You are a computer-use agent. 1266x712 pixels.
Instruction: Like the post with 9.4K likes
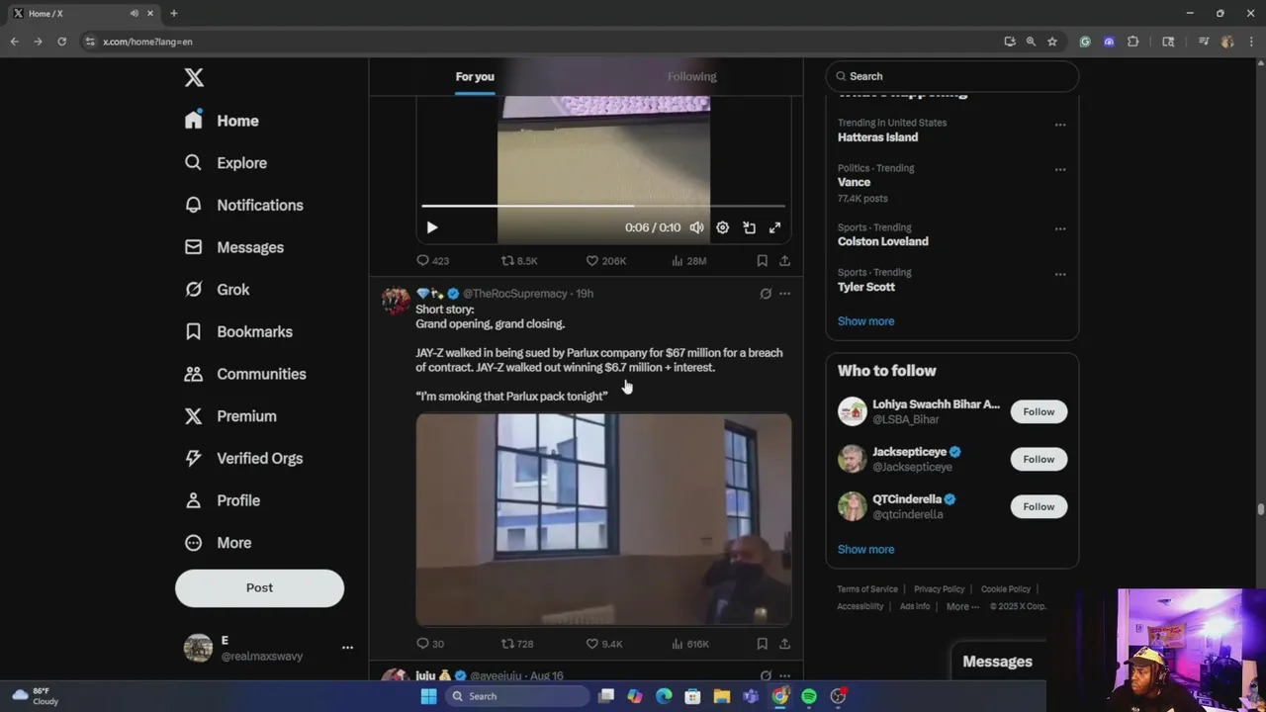(x=604, y=644)
